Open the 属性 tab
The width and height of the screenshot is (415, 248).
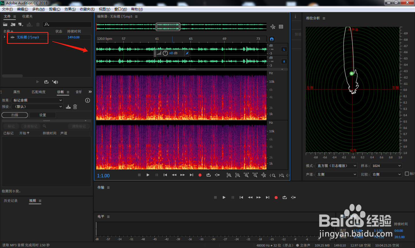coord(17,92)
